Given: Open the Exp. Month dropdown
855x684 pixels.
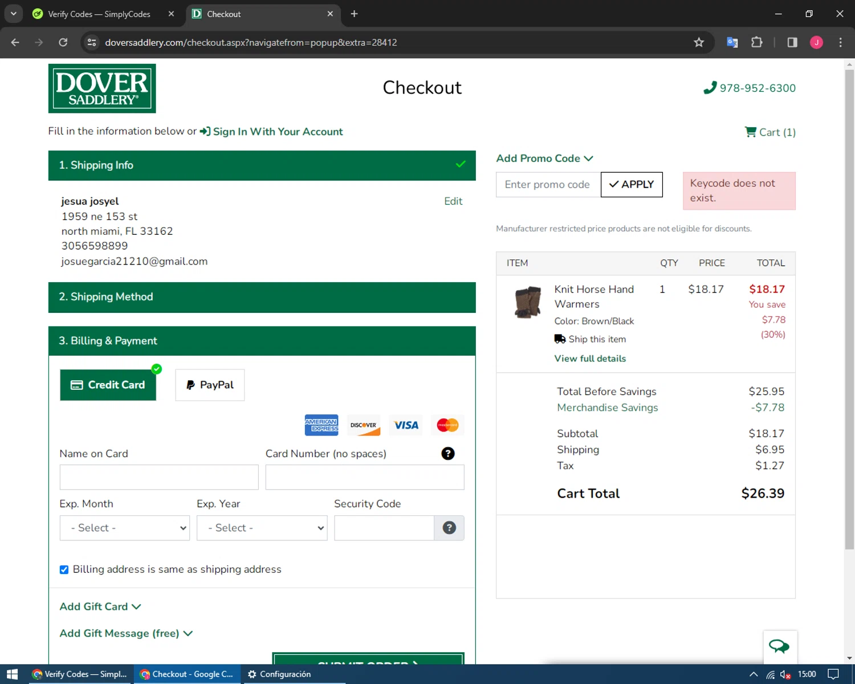Looking at the screenshot, I should click(x=125, y=528).
